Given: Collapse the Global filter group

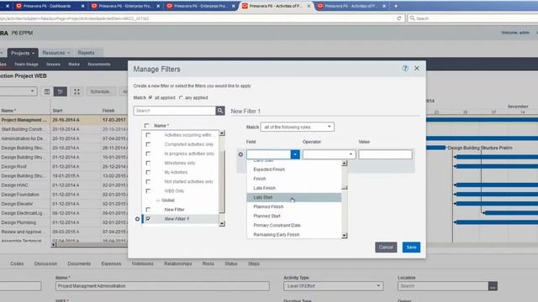Looking at the screenshot, I should (x=158, y=200).
